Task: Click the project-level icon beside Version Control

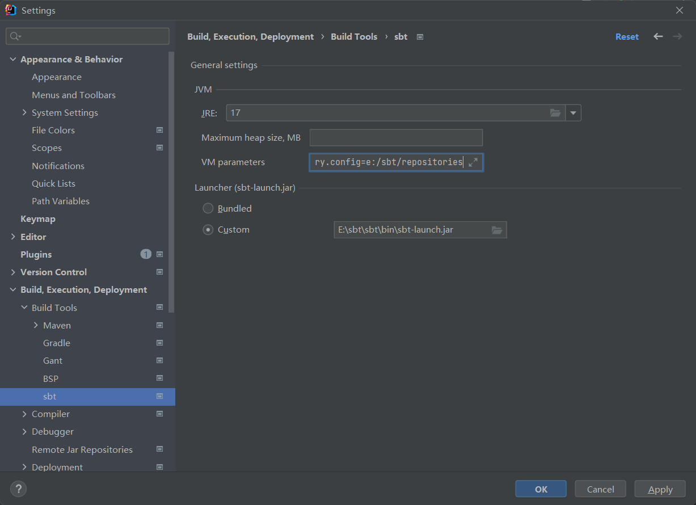Action: point(159,272)
